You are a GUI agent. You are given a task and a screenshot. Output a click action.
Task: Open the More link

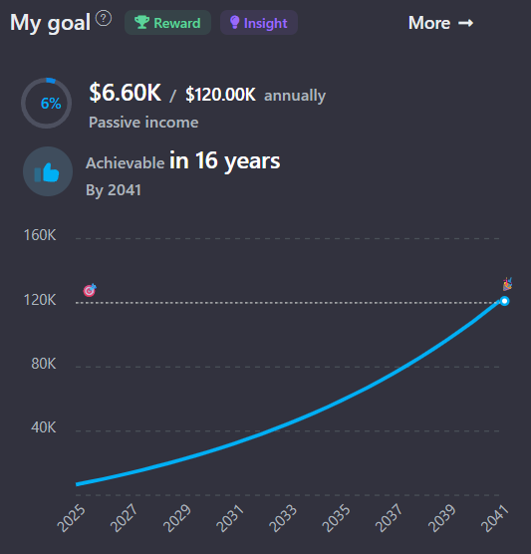pos(440,23)
